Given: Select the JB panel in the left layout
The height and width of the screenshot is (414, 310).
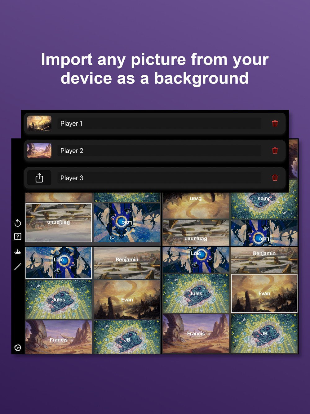Looking at the screenshot, I should click(x=127, y=337).
